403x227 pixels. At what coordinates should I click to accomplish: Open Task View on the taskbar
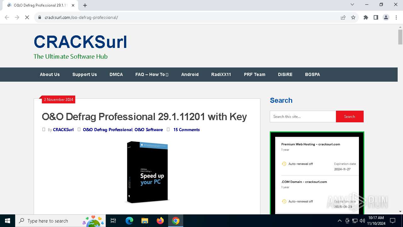pos(113,221)
